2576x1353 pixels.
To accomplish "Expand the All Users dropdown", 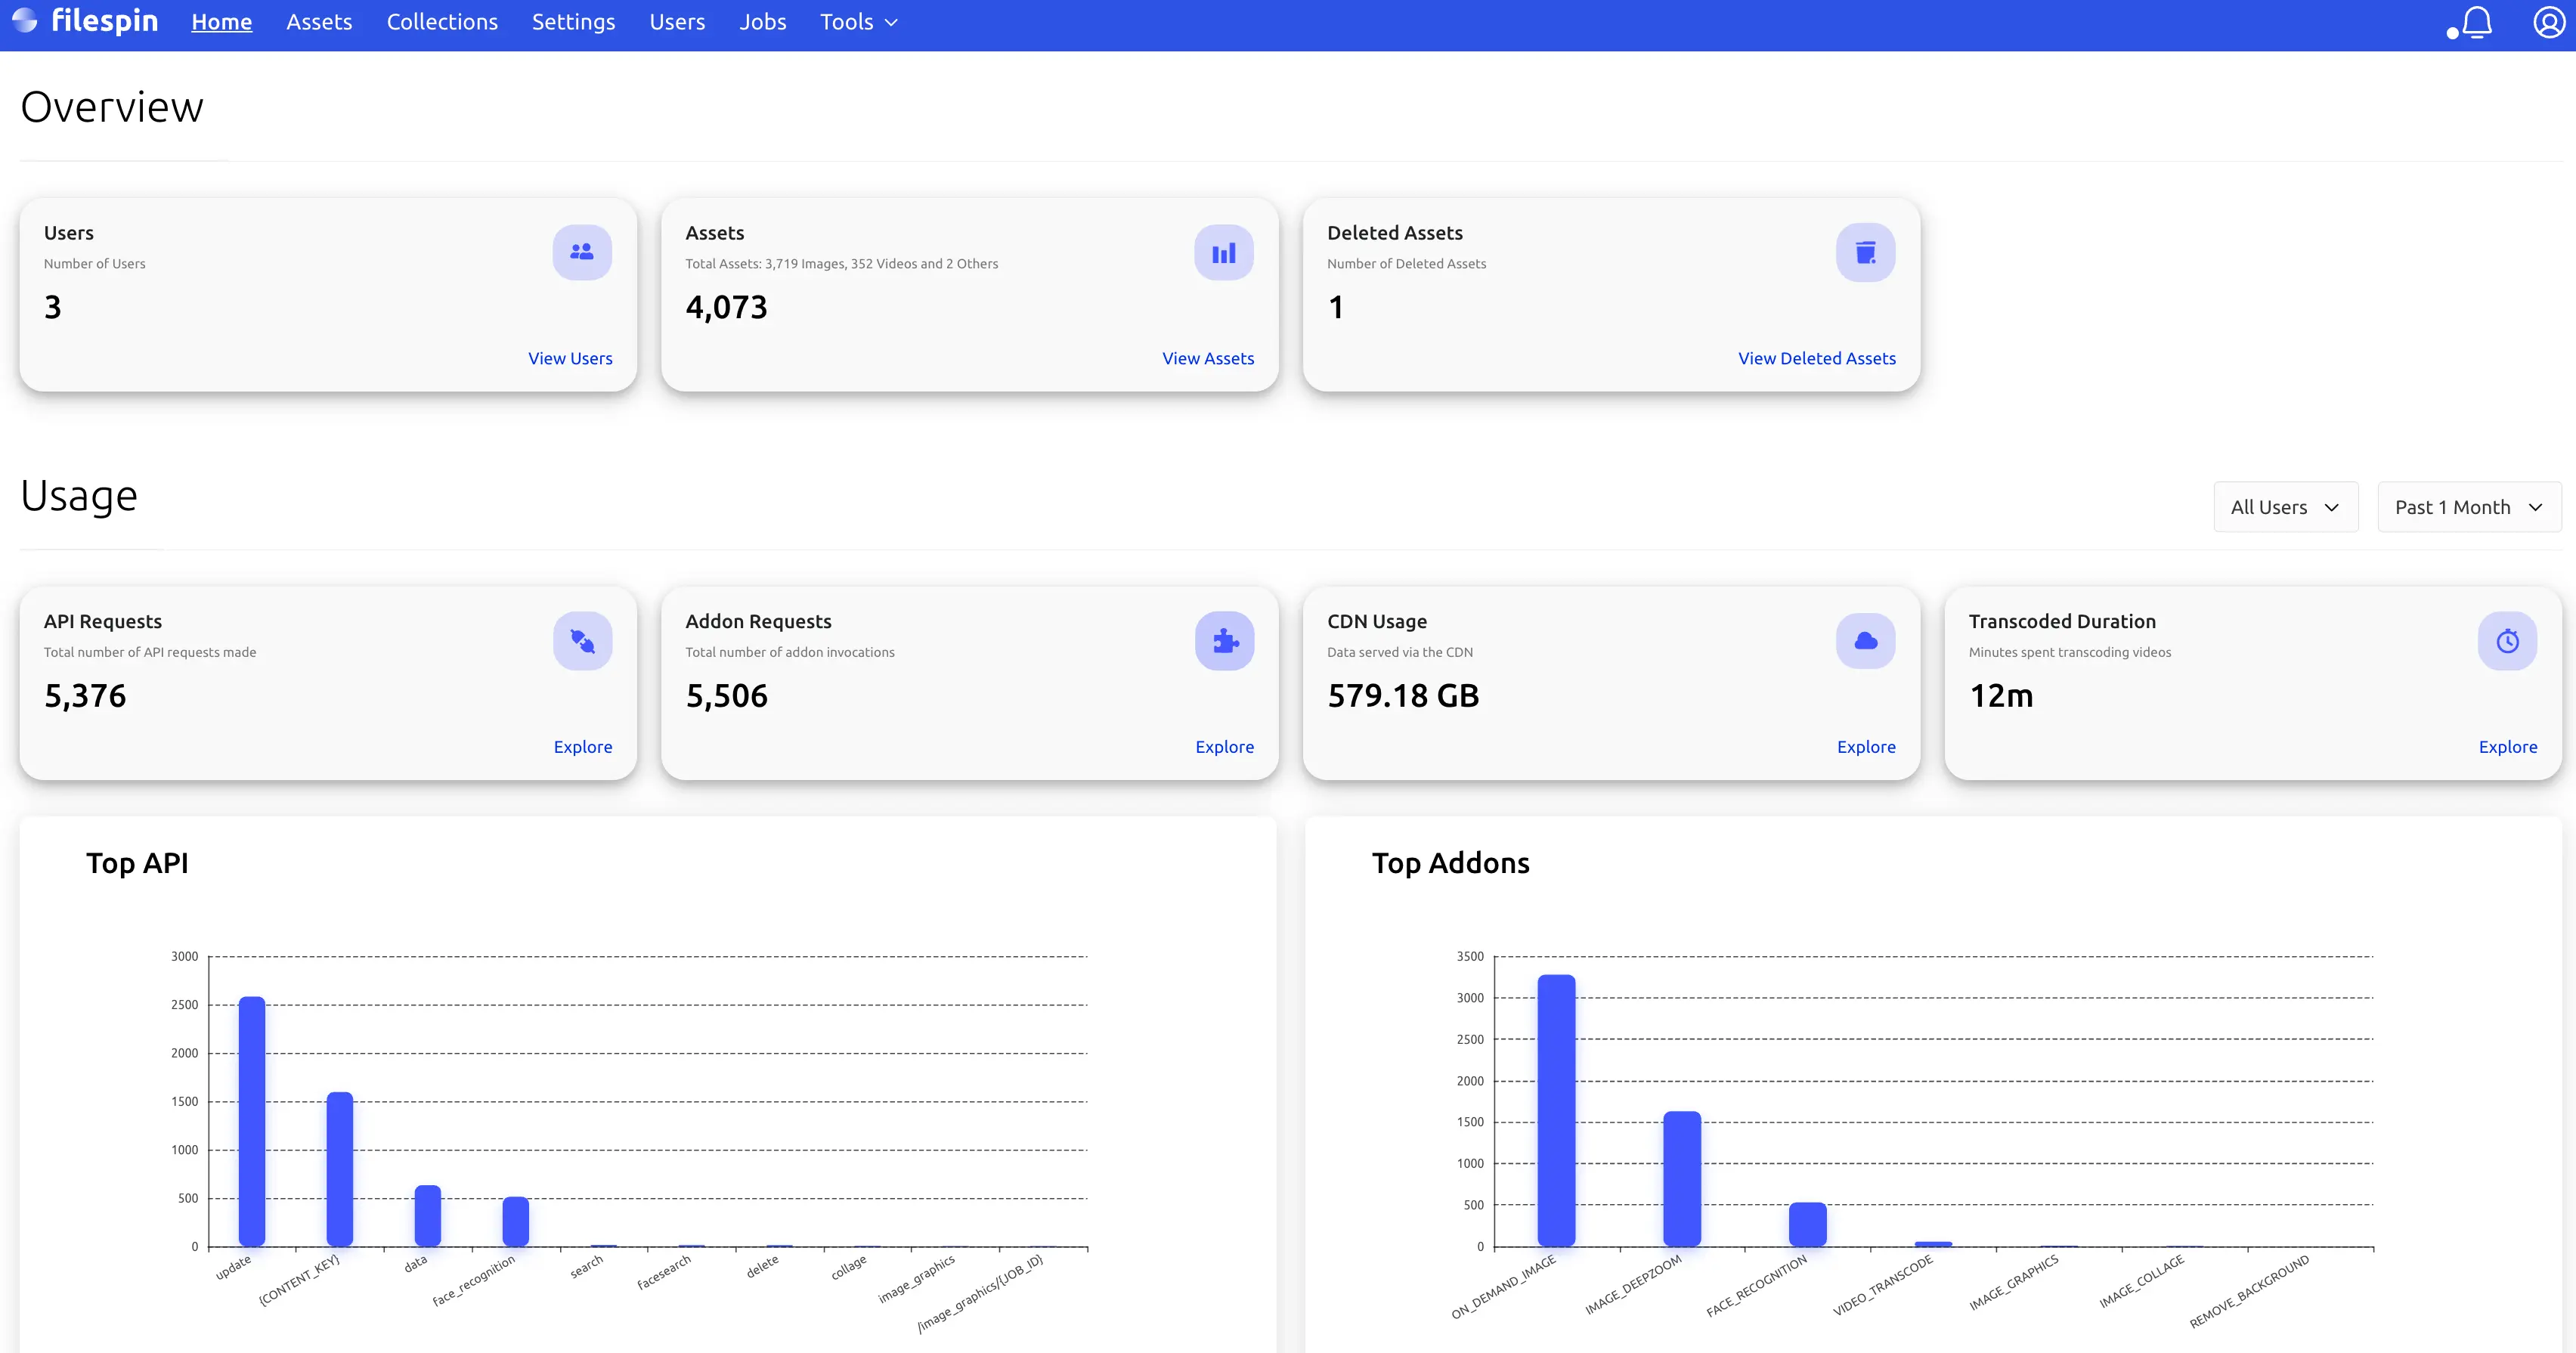I will [2285, 507].
